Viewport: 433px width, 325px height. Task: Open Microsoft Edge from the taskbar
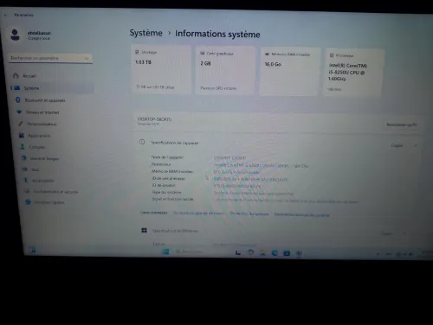point(275,253)
